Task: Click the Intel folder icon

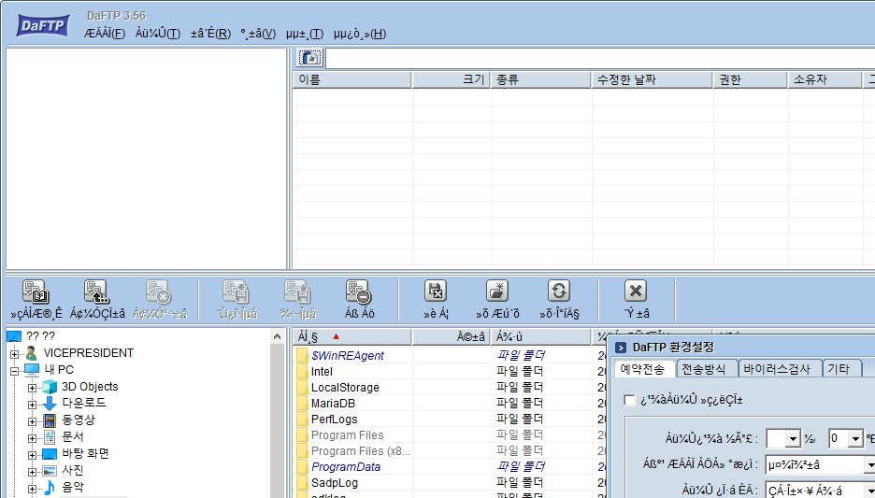Action: [x=303, y=372]
